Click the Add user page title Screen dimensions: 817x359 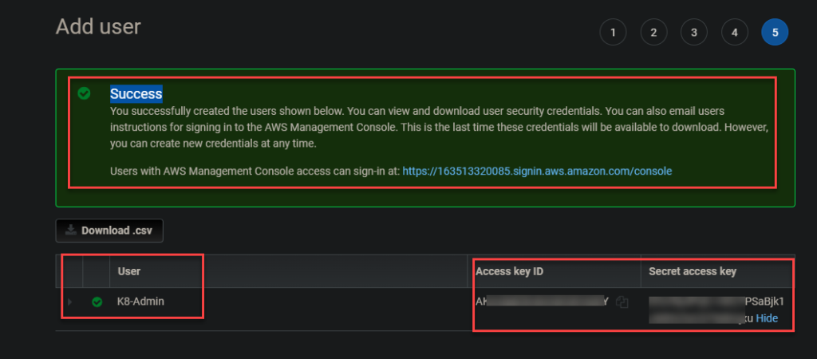click(x=98, y=27)
